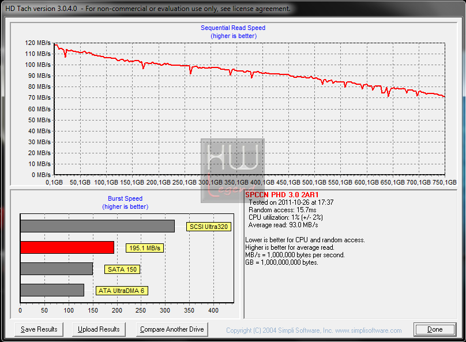Select the red 195.1 MB/s burst bar
Image resolution: width=466 pixels, height=342 pixels.
(67, 247)
